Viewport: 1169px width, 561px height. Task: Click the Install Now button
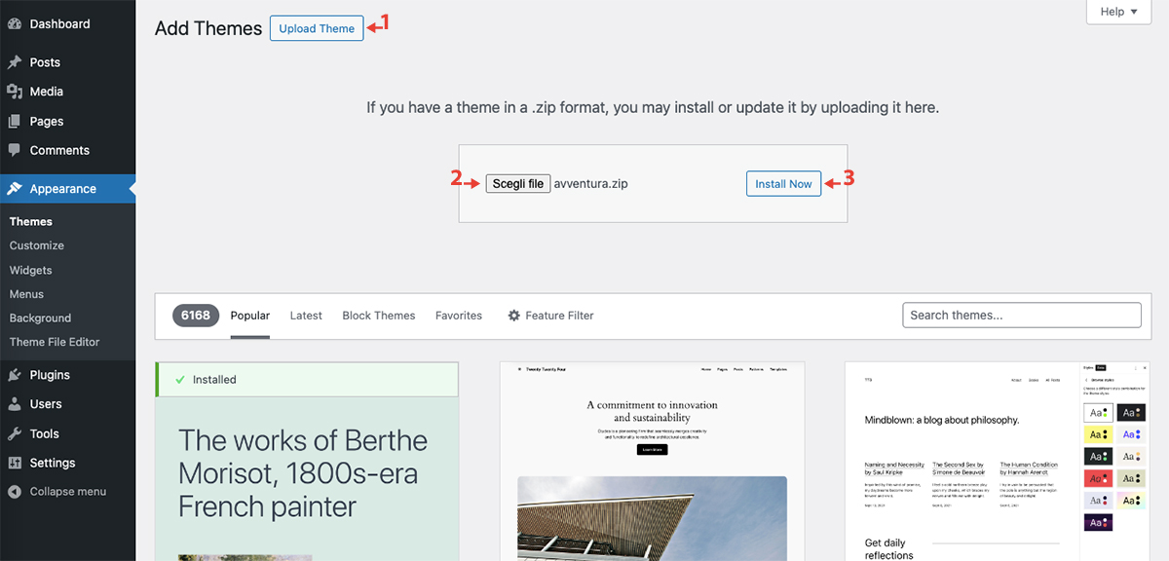point(783,183)
